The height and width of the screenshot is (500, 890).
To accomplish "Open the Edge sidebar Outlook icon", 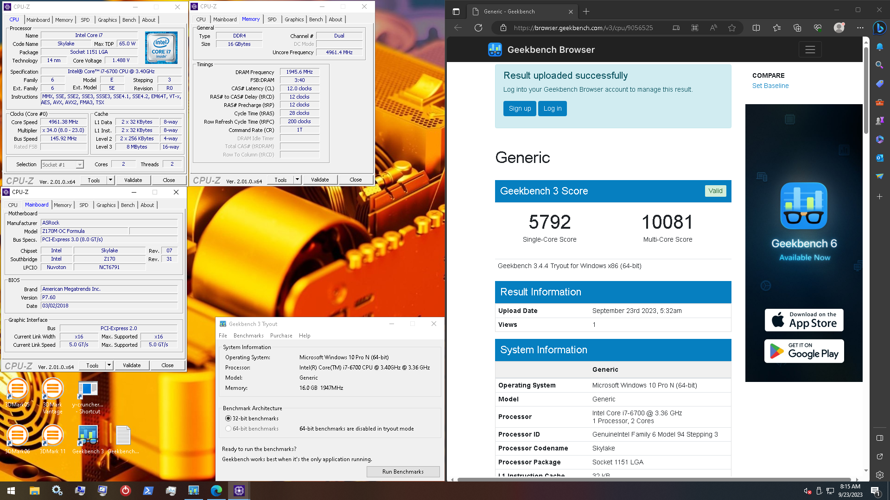I will 879,158.
